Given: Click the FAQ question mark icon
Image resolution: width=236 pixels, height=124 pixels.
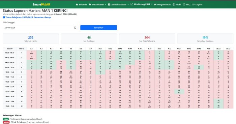Looking at the screenshot, I should tap(184, 4).
